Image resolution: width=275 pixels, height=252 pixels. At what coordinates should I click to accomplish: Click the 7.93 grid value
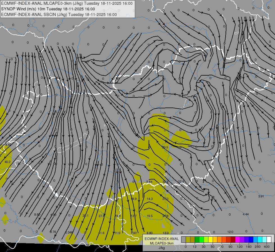click(134, 233)
